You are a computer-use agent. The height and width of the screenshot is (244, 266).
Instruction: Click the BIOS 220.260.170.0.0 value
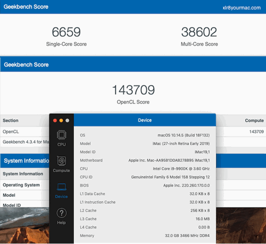(x=187, y=185)
